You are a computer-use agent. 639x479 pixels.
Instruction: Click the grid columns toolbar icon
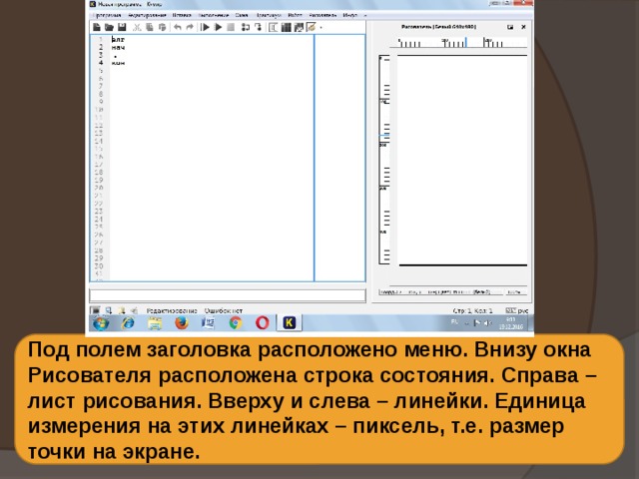287,27
